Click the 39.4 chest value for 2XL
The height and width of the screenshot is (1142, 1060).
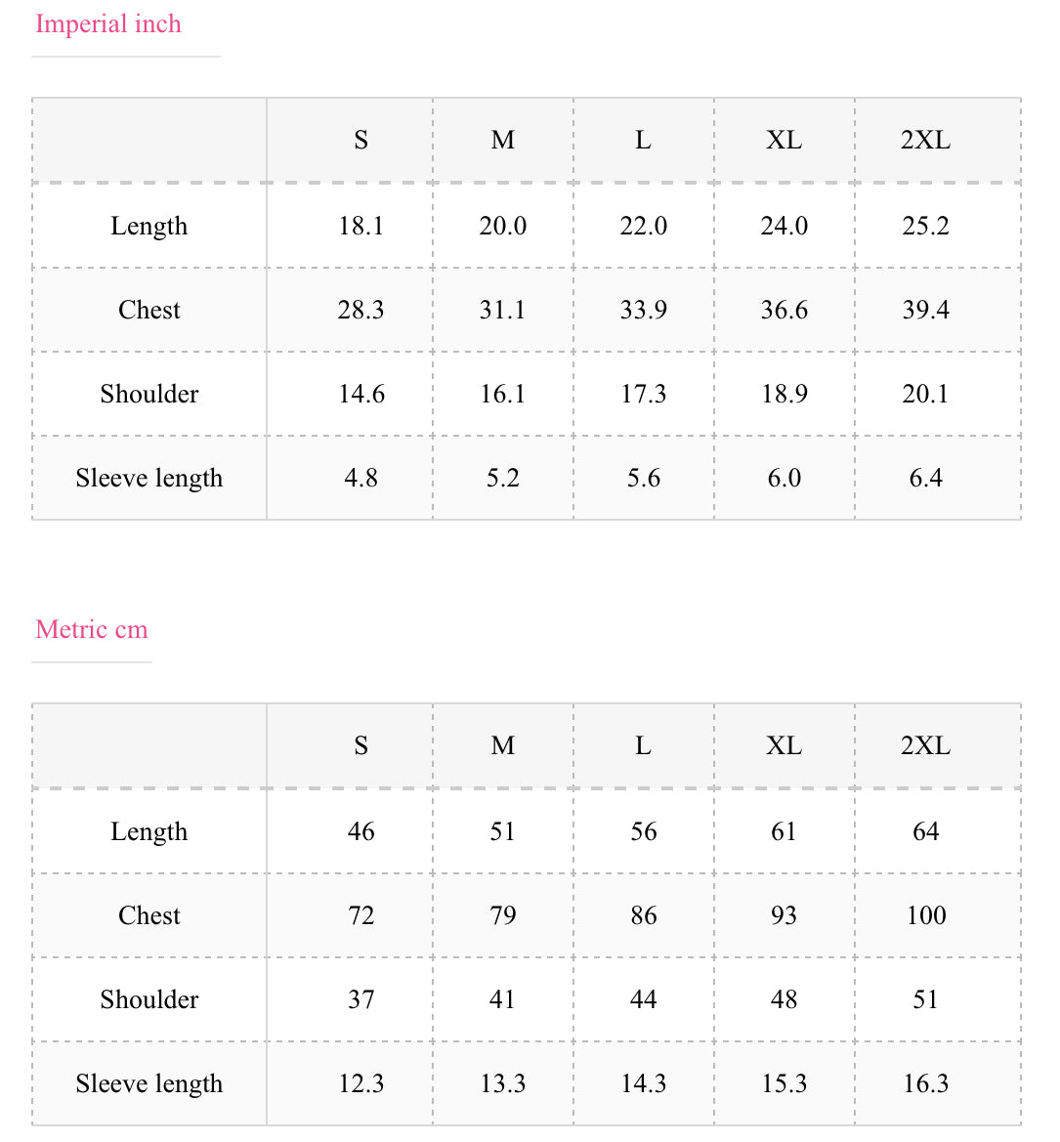(x=925, y=311)
